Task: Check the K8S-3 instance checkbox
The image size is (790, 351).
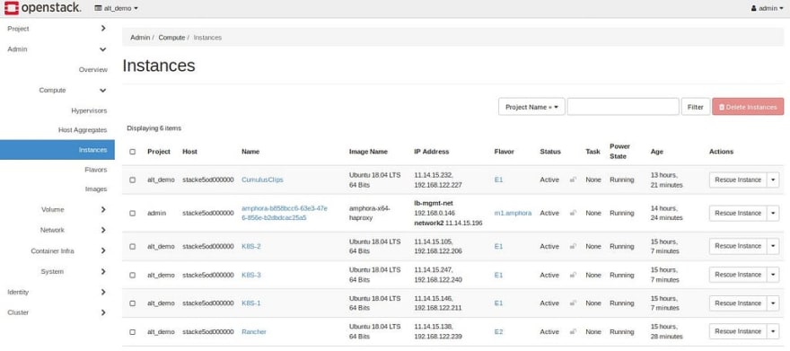Action: [133, 275]
